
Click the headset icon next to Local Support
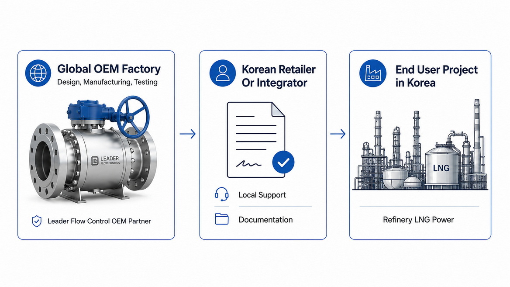tap(221, 194)
